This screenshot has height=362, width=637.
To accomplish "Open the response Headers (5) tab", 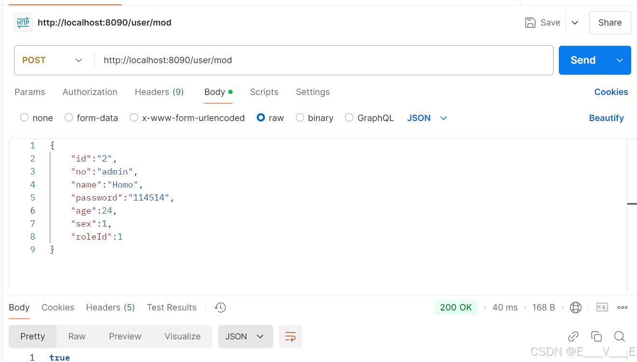I will [x=111, y=308].
